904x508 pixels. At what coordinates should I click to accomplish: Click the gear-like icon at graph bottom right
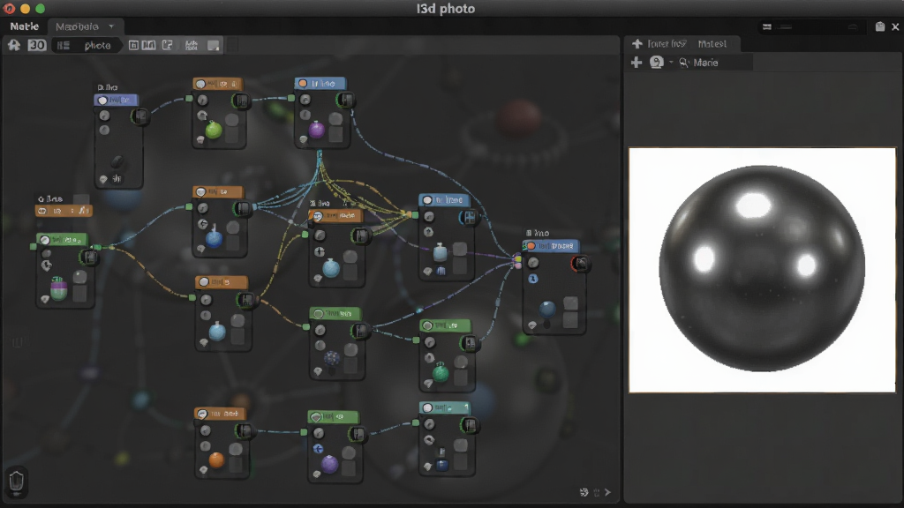pyautogui.click(x=584, y=492)
